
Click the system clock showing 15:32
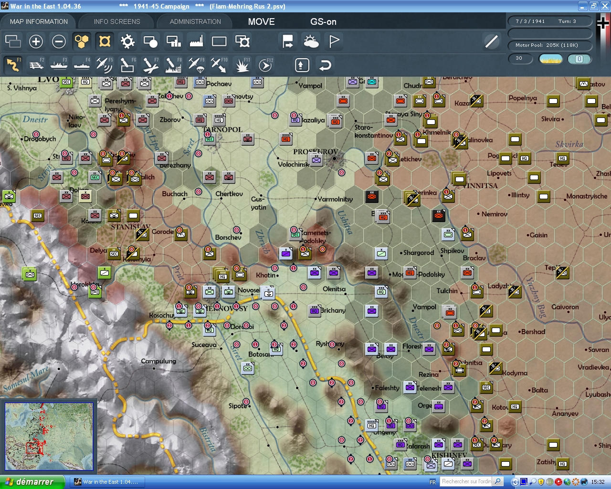click(x=598, y=482)
